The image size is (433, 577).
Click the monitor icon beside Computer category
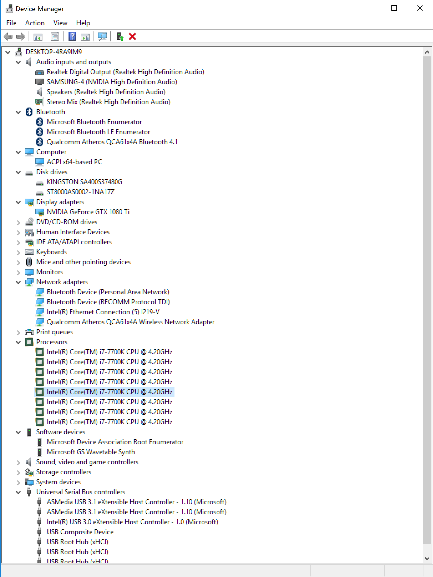(29, 152)
